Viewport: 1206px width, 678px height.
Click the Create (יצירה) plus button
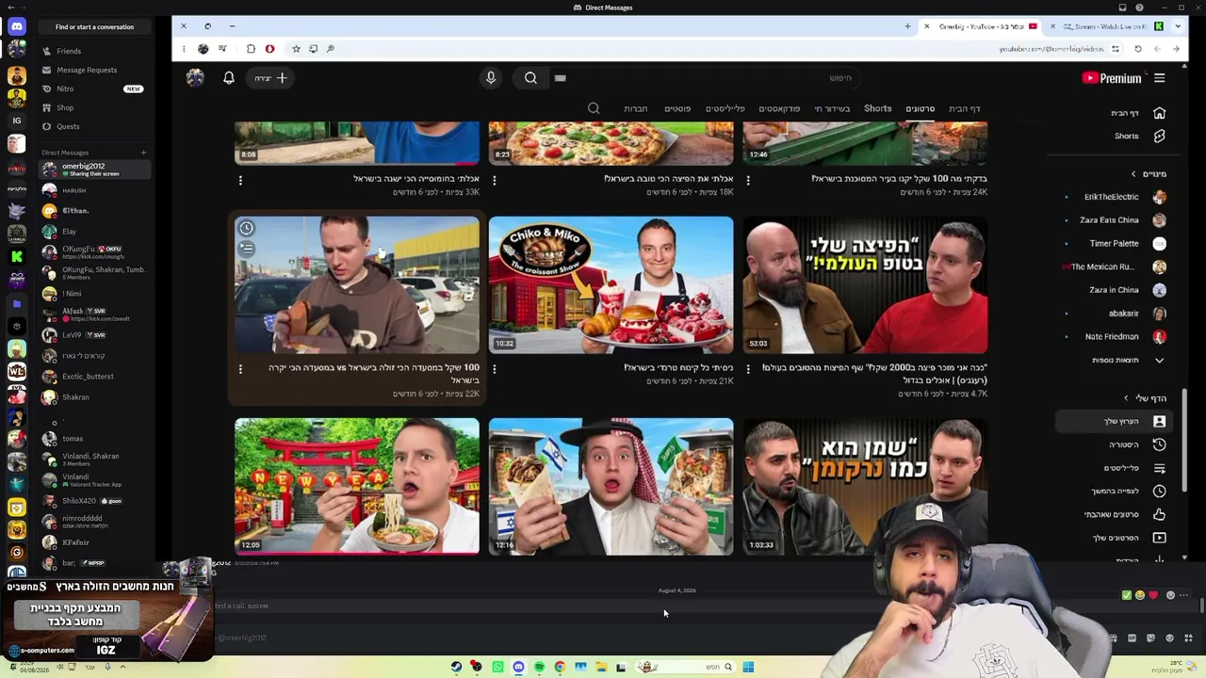(271, 78)
